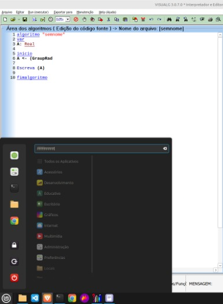Click the save floppy disk icon
Screen dimensions: 223x304
pos(25,20)
